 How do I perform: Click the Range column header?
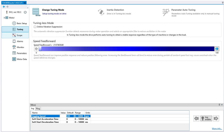(x=79, y=113)
